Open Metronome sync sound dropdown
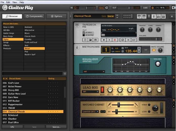 (123, 51)
